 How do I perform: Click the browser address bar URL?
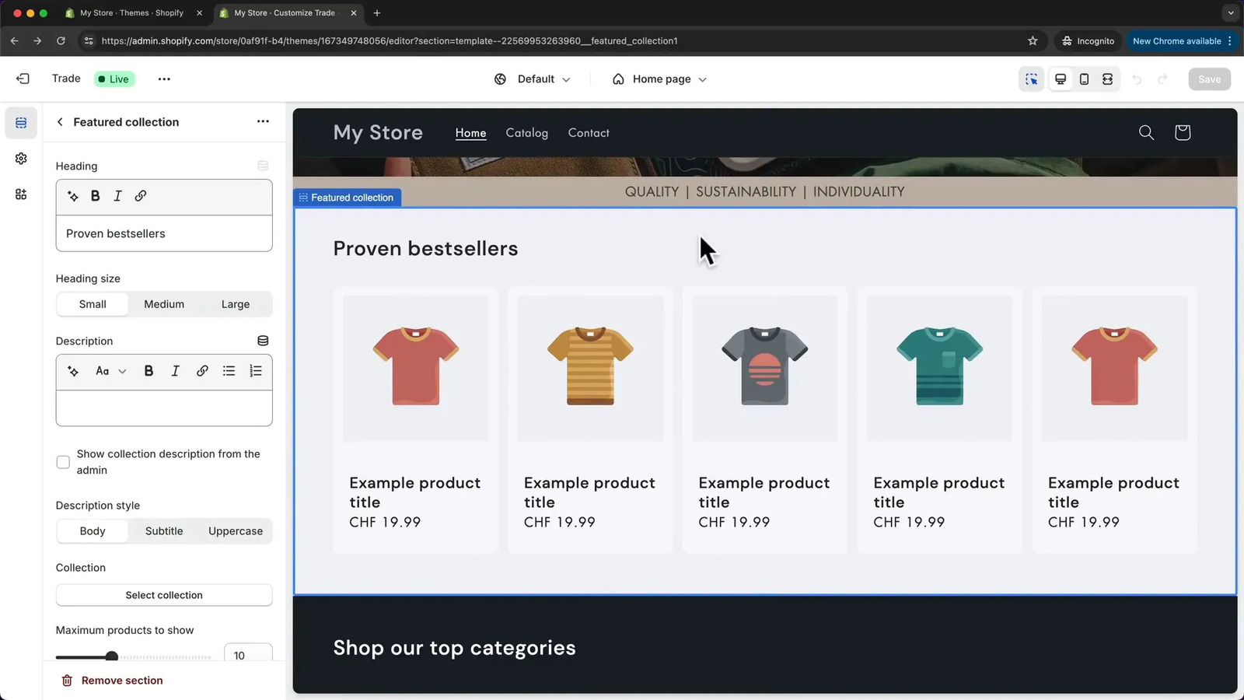(390, 41)
